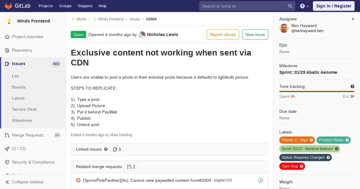Click the green Open status badge
Image resolution: width=360 pixels, height=189 pixels.
[x=78, y=34]
